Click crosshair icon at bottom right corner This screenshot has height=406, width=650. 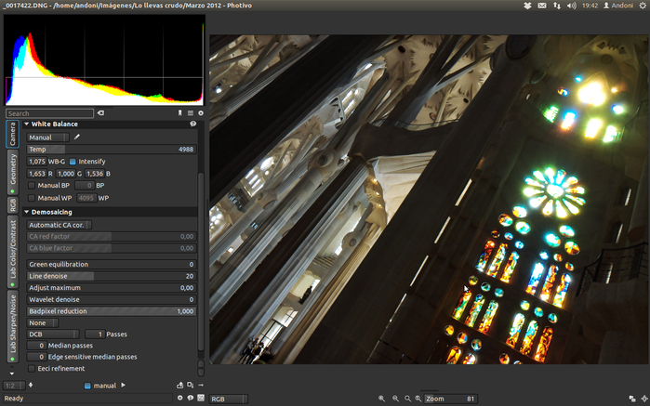644,399
